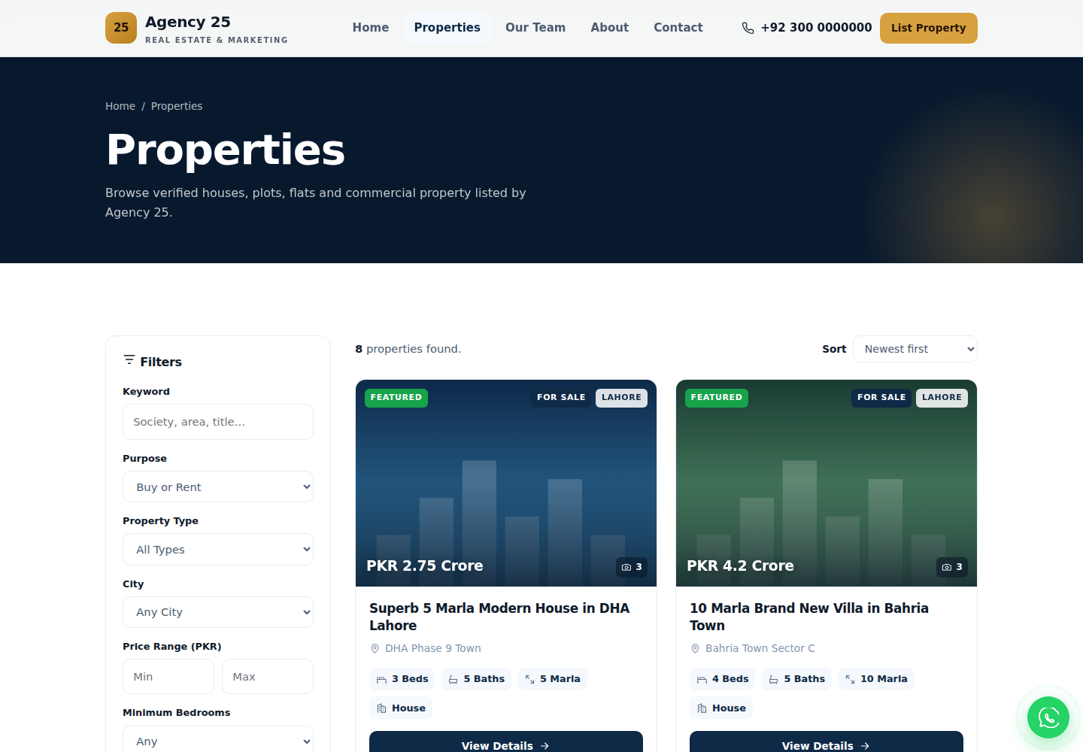The width and height of the screenshot is (1083, 752).
Task: Select the Properties nav item
Action: pos(447,28)
